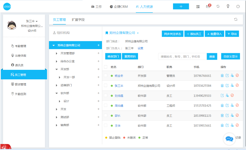Go to 企捷CRM in top navigation
The width and height of the screenshot is (246, 150).
point(119,7)
